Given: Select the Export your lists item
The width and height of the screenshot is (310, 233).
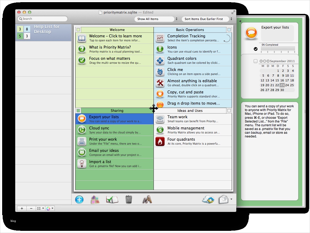Looking at the screenshot, I should 115,119.
